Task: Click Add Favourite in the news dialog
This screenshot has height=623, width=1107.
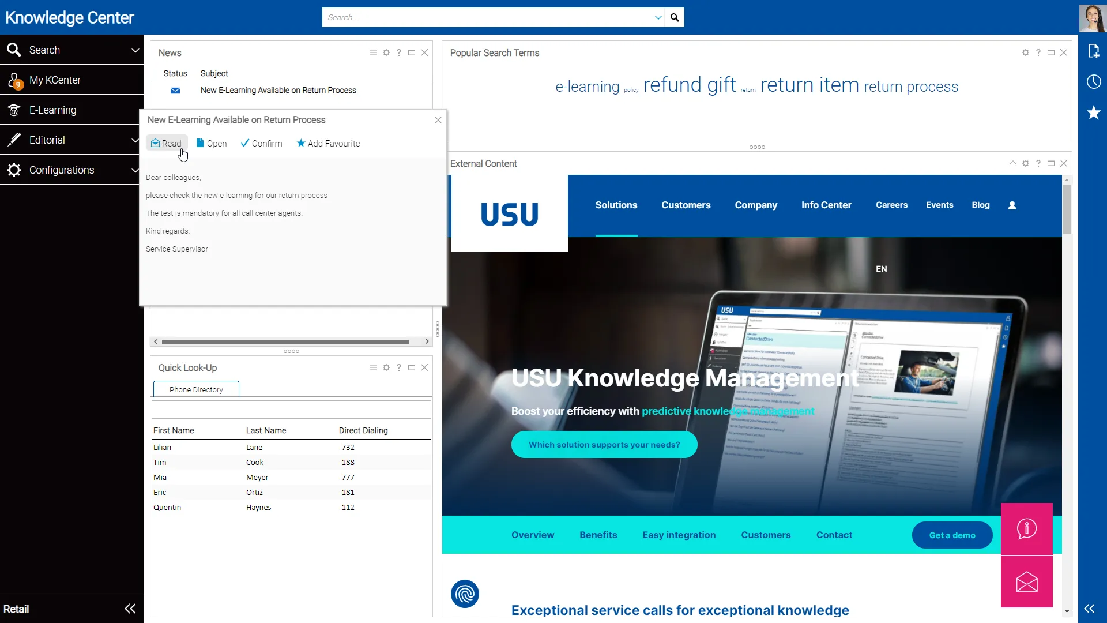Action: [328, 143]
